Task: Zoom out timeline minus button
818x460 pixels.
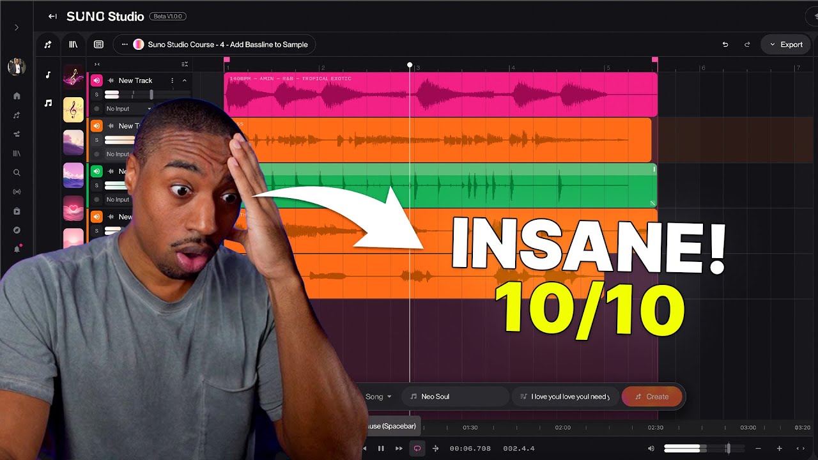Action: pos(759,448)
